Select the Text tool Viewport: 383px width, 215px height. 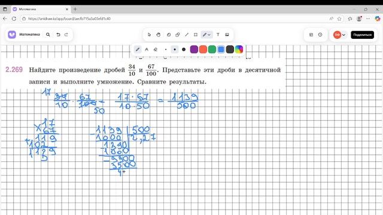(218, 35)
